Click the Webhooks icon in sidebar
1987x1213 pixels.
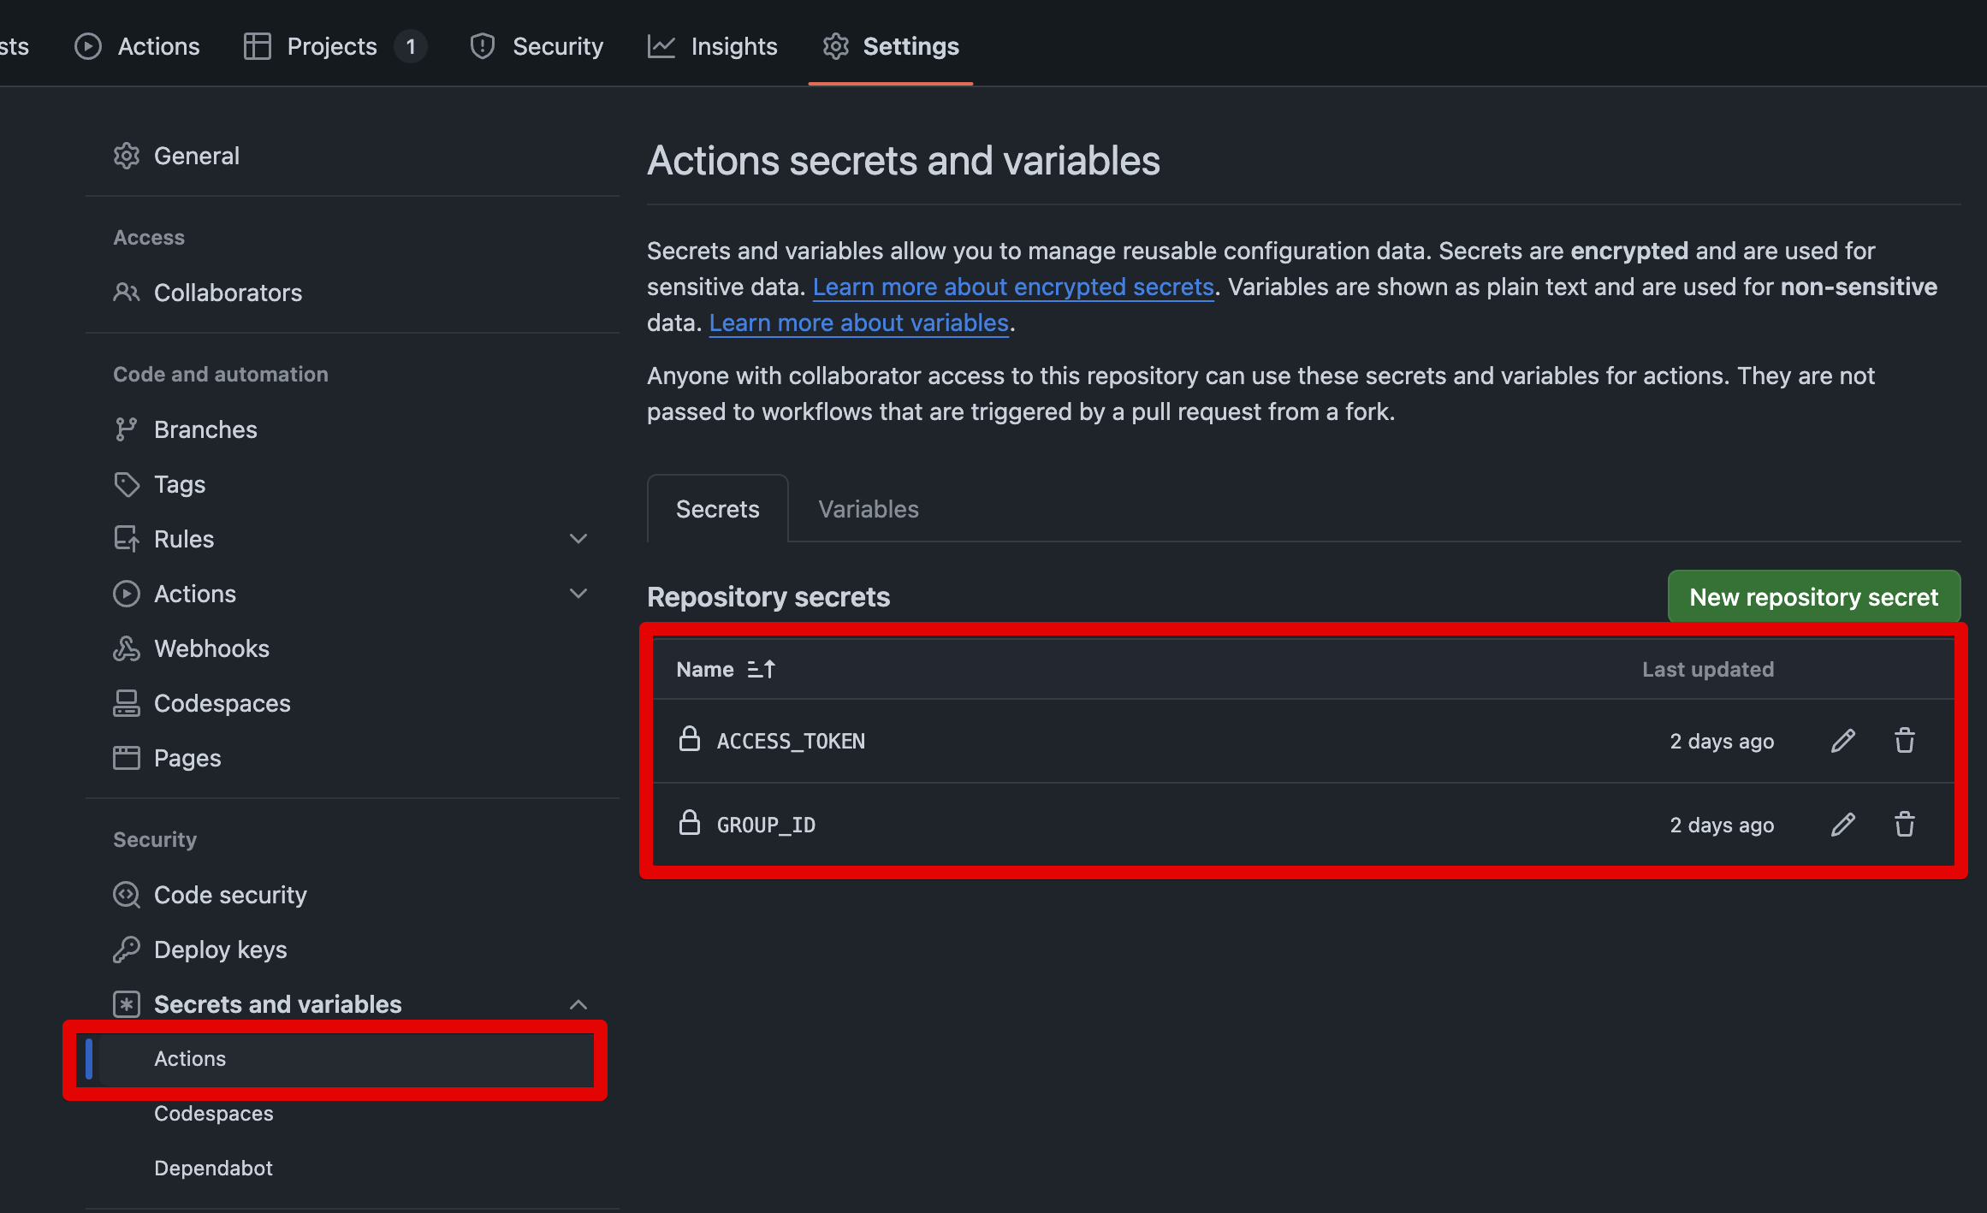tap(127, 648)
